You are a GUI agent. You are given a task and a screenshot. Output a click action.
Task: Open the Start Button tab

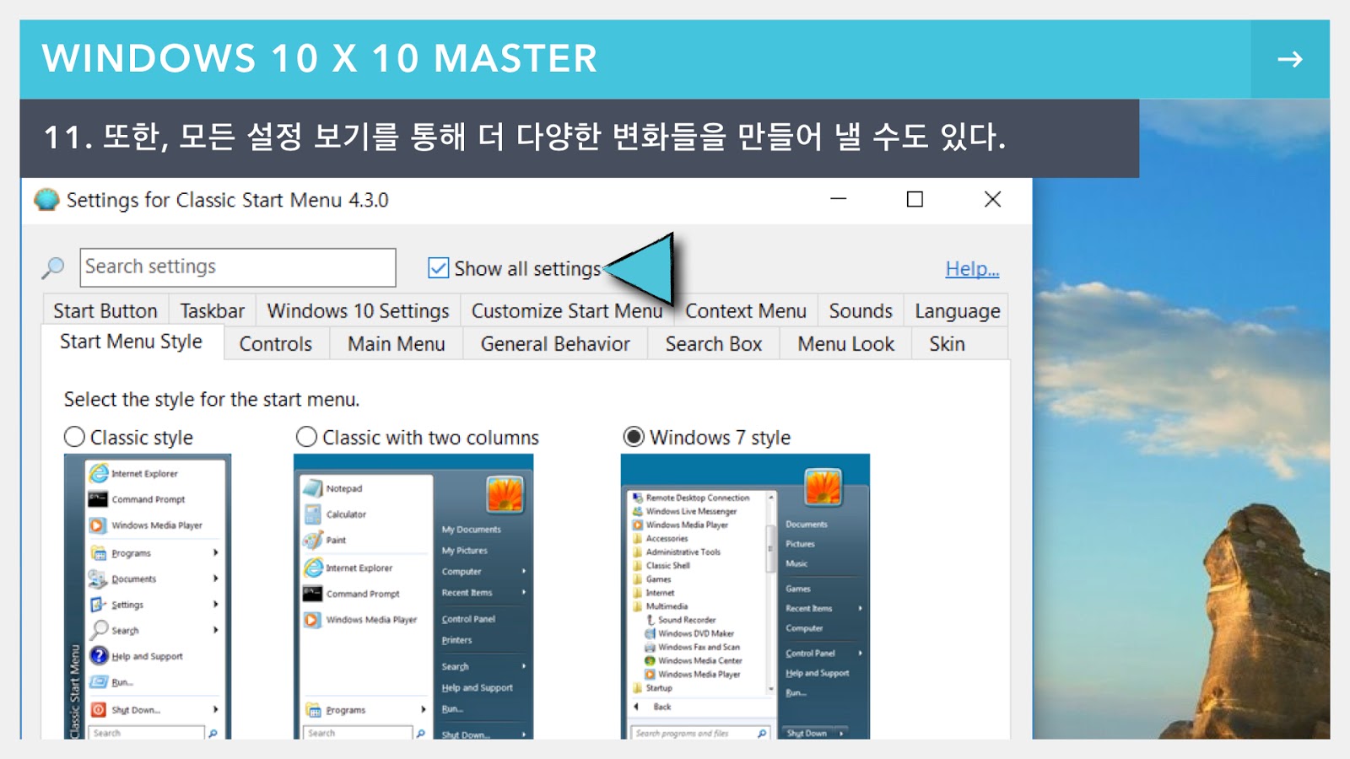pos(105,310)
